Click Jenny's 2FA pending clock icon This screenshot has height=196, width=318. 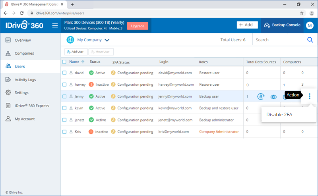pos(113,96)
